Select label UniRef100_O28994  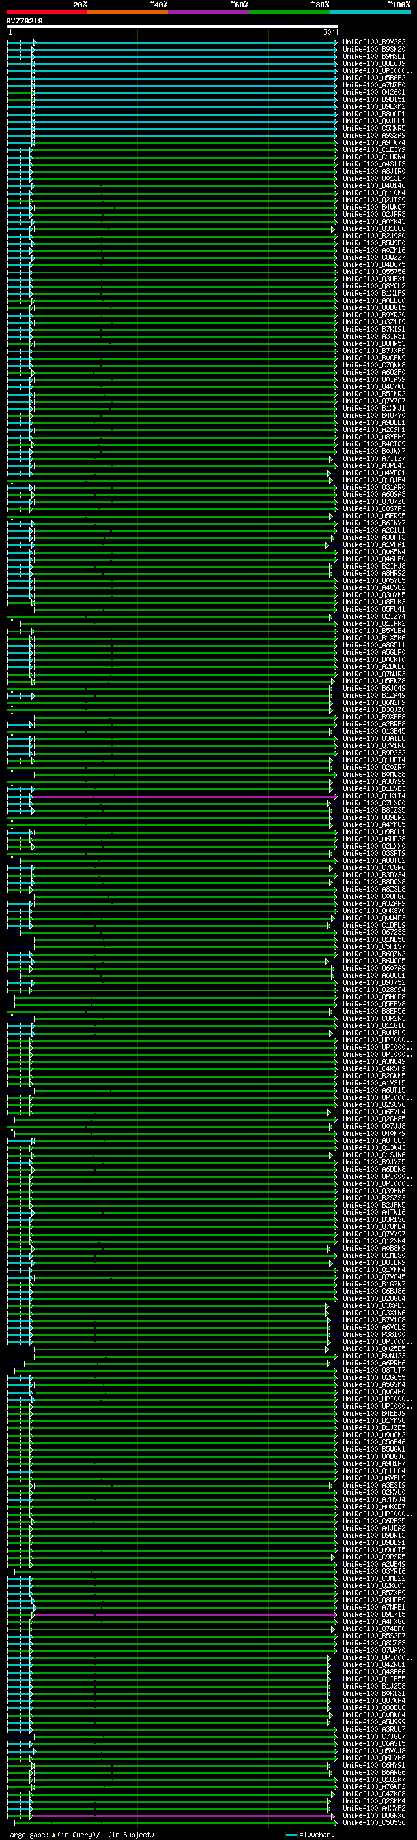click(x=374, y=990)
